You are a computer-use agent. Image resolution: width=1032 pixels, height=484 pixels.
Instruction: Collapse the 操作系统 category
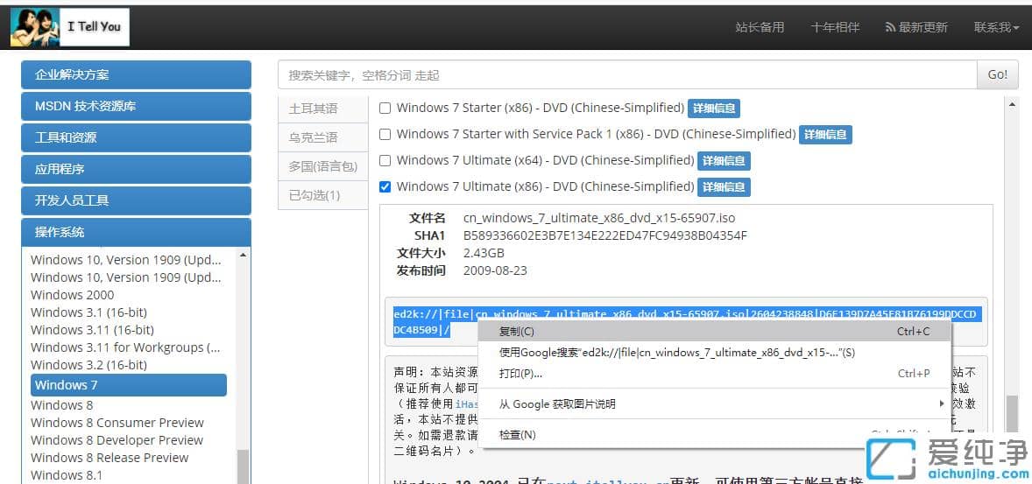click(x=137, y=232)
